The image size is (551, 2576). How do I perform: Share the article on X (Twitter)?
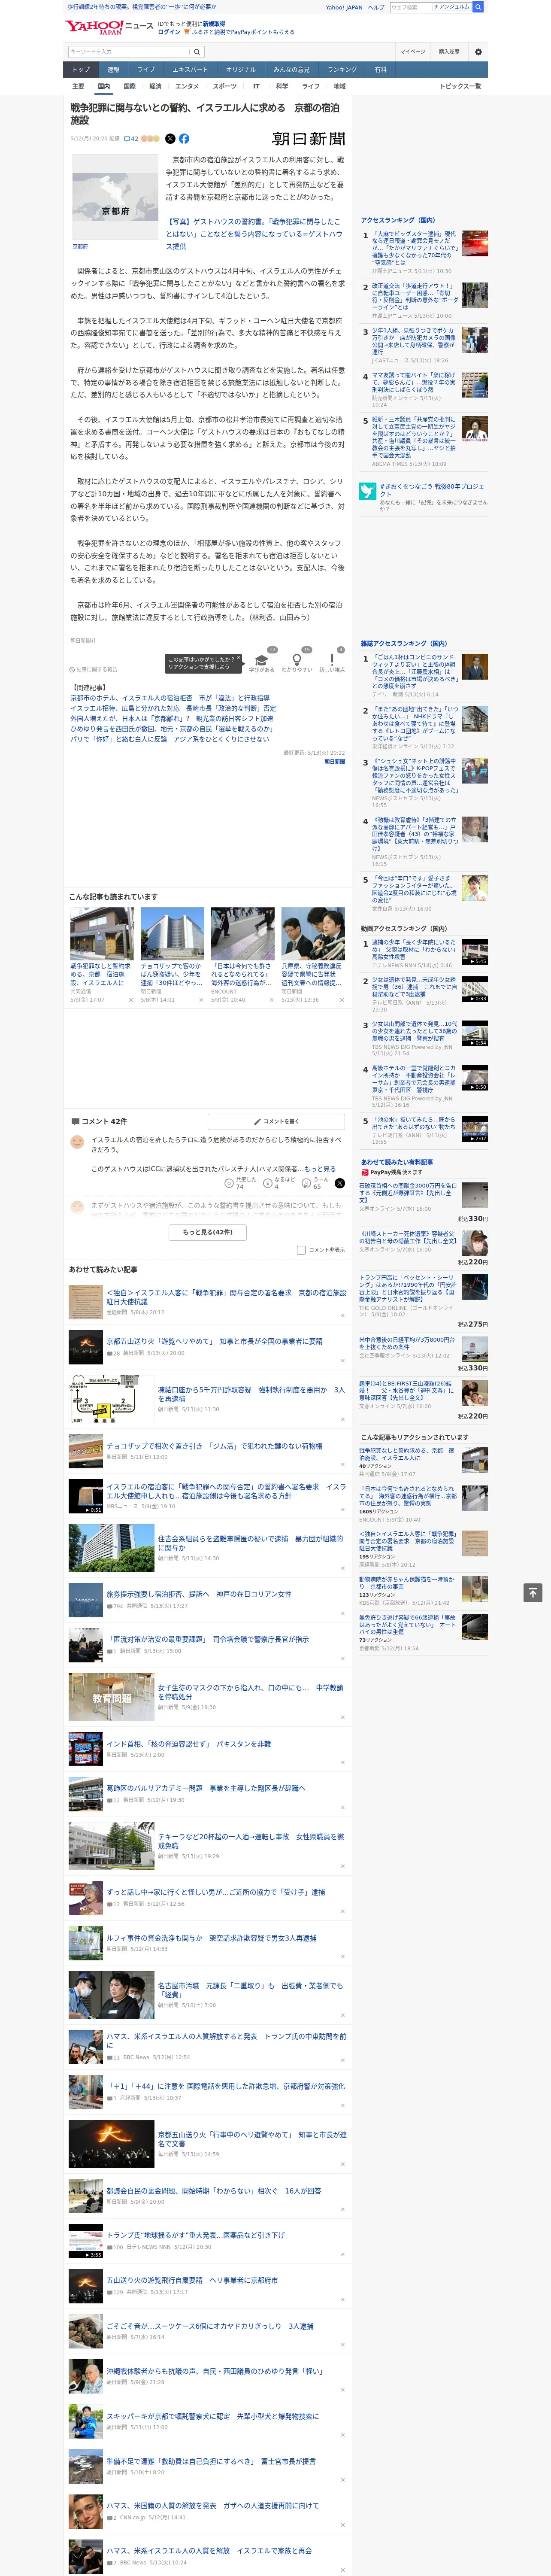(x=170, y=139)
